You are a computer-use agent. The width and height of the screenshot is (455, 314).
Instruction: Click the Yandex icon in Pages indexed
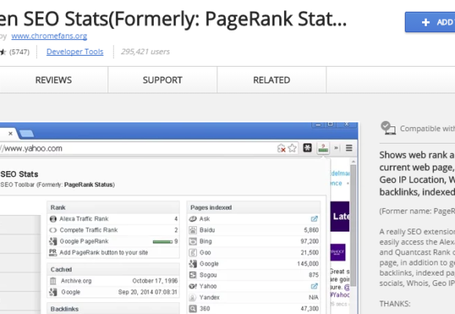[x=192, y=298]
